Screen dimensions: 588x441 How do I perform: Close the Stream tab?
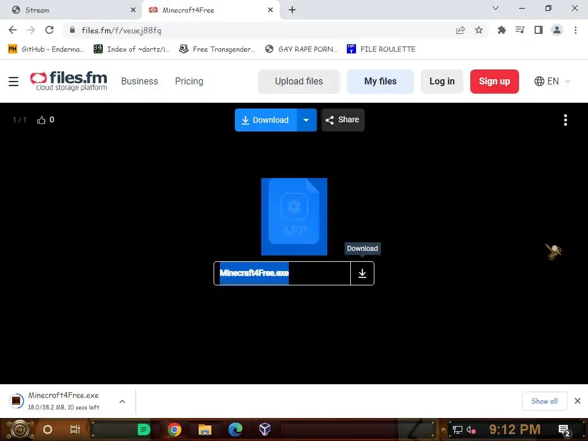point(133,10)
